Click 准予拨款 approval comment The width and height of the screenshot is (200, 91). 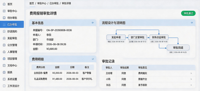click(x=143, y=85)
